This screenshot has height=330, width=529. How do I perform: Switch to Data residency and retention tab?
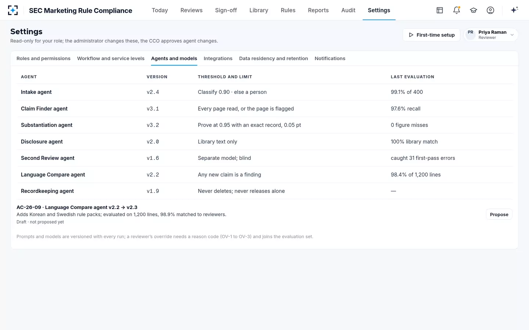pos(273,58)
